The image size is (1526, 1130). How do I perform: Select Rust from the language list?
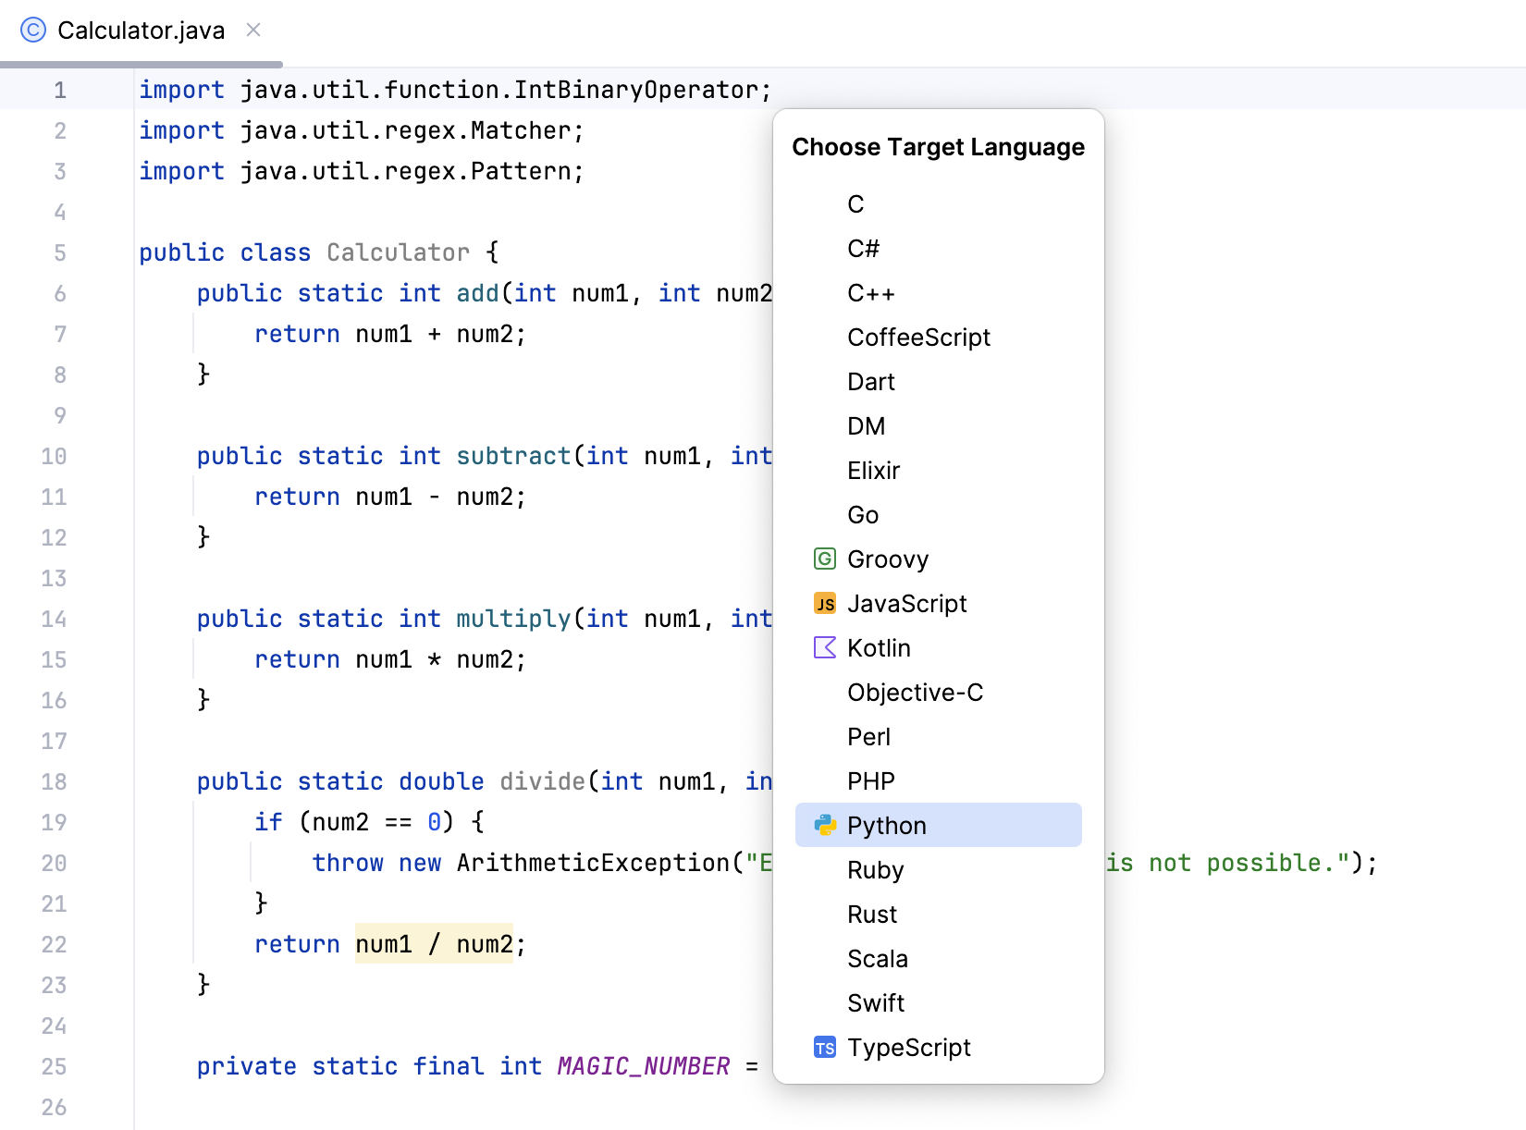click(939, 915)
